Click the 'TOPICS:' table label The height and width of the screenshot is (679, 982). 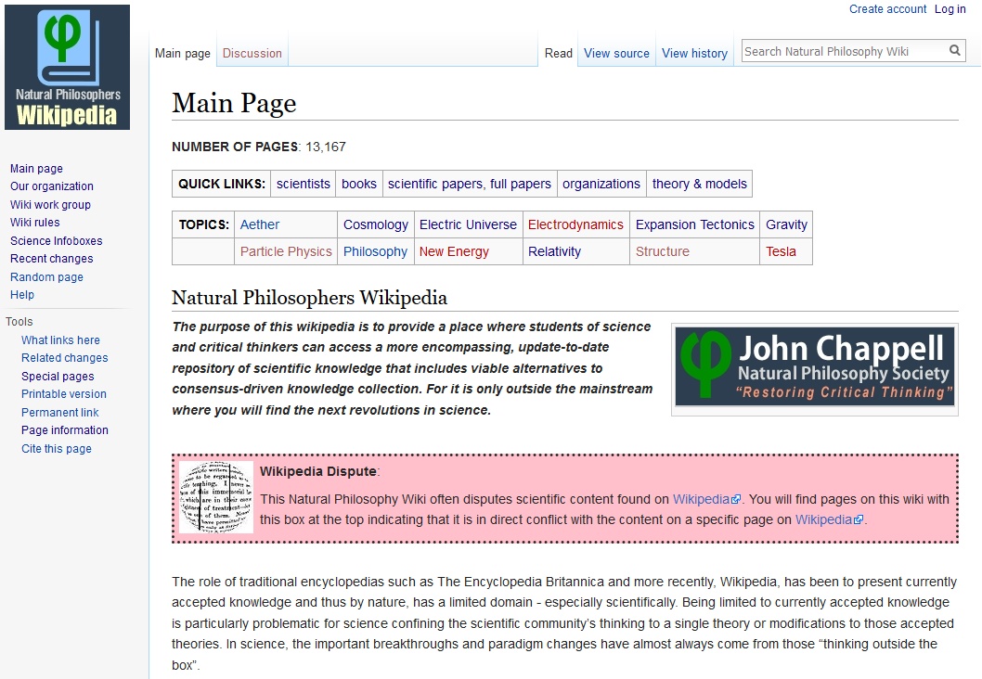pos(203,224)
